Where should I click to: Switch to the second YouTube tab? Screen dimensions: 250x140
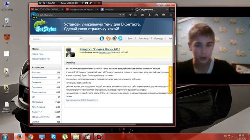pyautogui.click(x=82, y=9)
